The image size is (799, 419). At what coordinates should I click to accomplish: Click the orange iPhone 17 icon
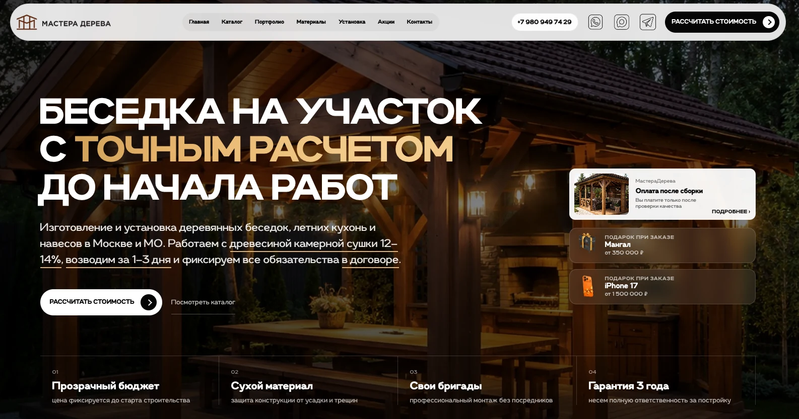tap(587, 286)
